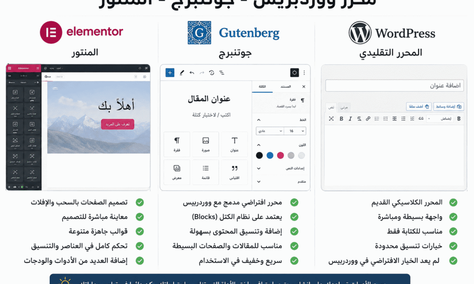Toggle Bold next to Italic in classic editor

pos(341,119)
